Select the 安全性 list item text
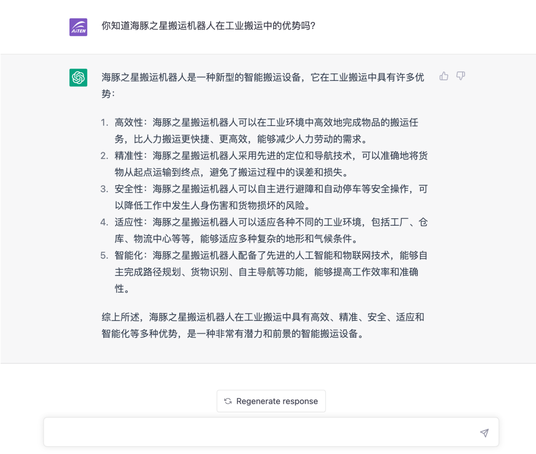The width and height of the screenshot is (536, 454). click(x=270, y=197)
